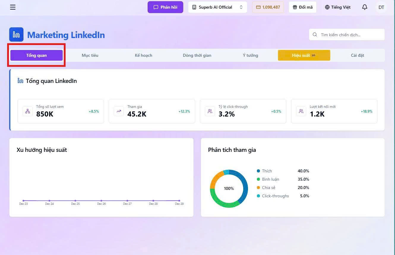Click the 100% donut chart center
Viewport: 395px width, 255px height.
tap(229, 188)
